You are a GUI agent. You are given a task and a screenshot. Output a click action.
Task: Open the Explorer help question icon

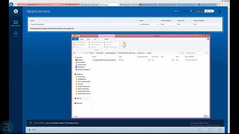click(x=208, y=39)
